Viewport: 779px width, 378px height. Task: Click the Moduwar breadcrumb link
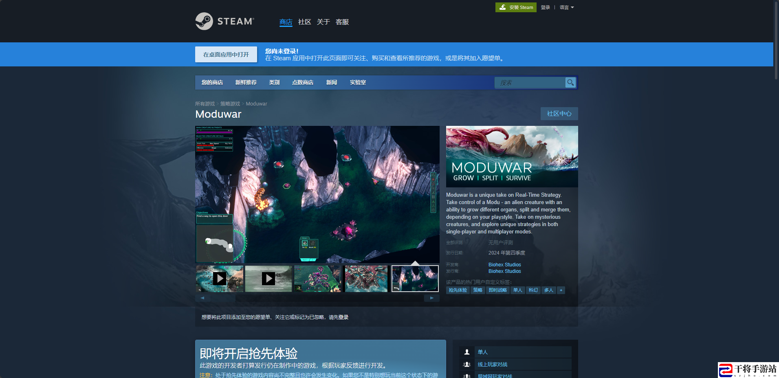click(x=256, y=104)
